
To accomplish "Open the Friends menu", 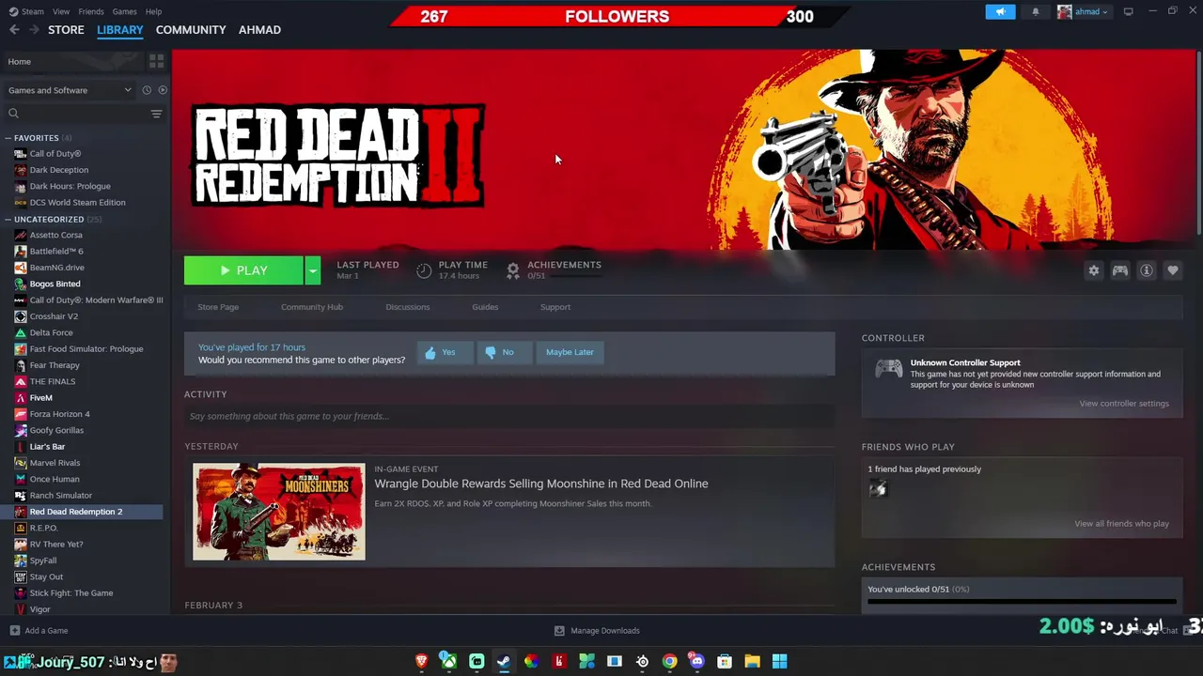I will [91, 11].
